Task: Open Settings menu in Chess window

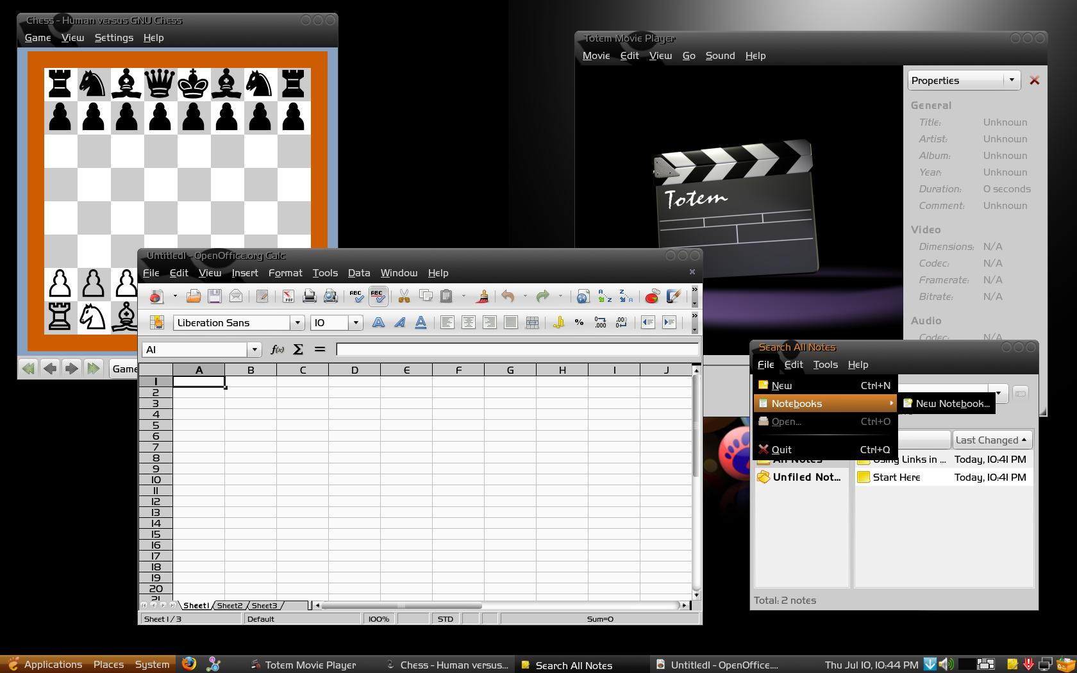Action: click(x=114, y=38)
